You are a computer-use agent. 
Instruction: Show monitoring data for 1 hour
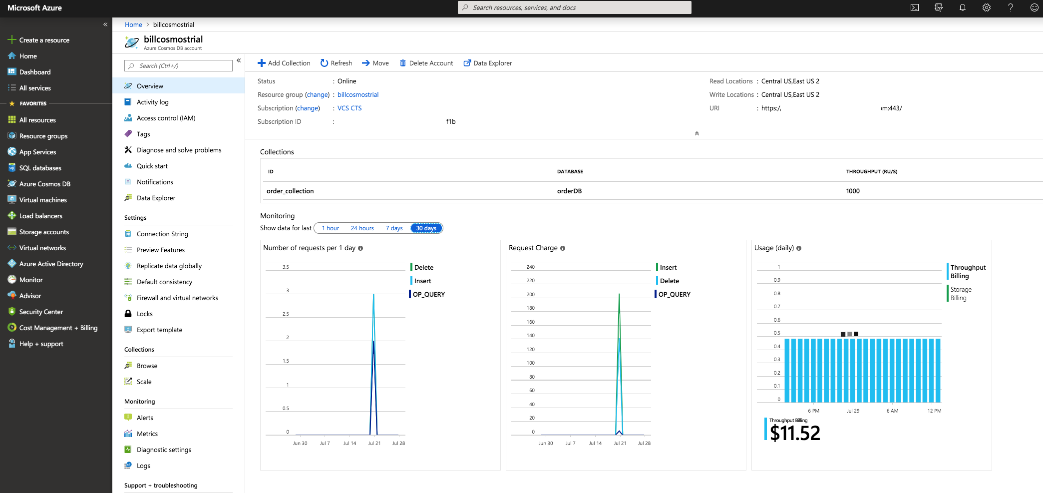(x=330, y=228)
